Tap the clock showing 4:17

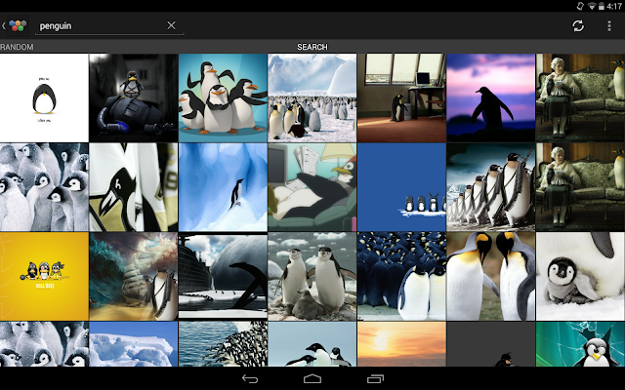click(x=614, y=6)
